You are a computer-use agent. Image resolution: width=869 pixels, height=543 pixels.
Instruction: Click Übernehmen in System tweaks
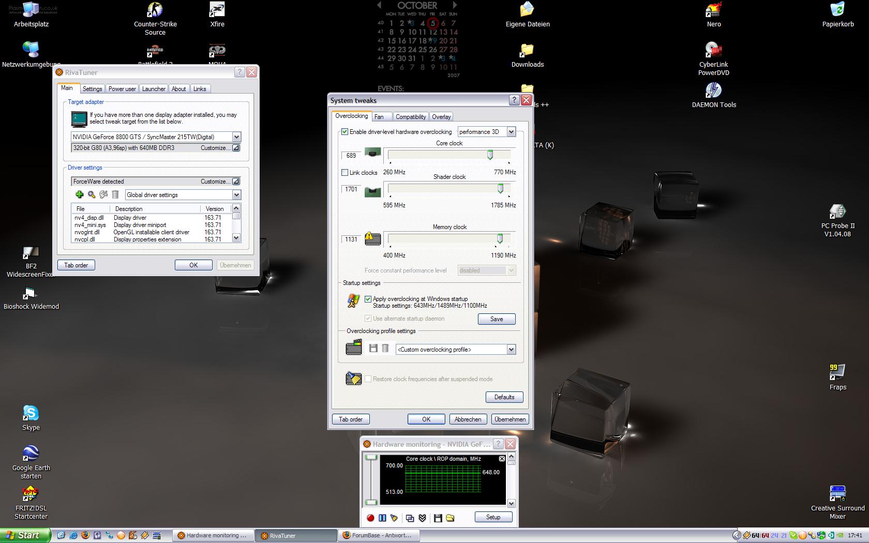510,419
